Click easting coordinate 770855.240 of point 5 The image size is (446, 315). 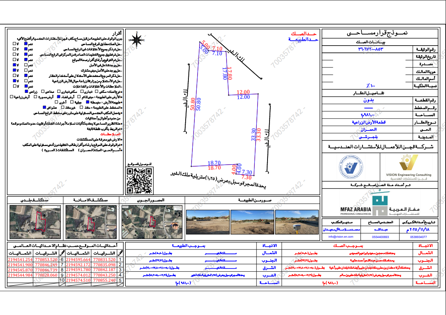pyautogui.click(x=105, y=280)
